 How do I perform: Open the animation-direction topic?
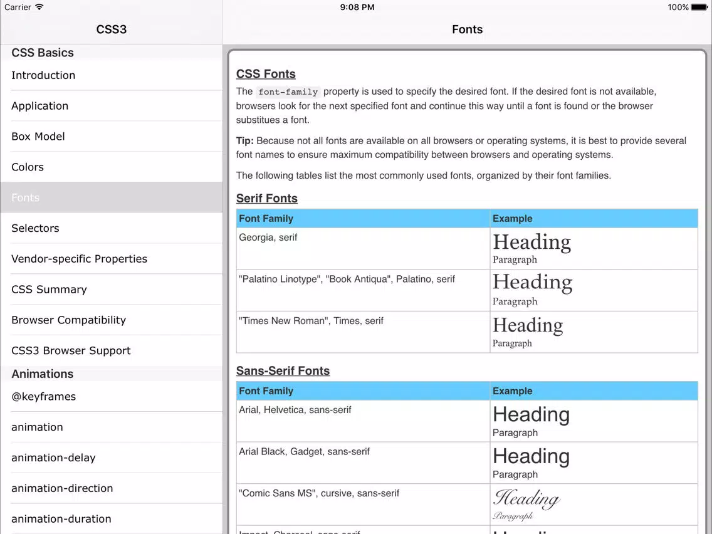pos(112,488)
